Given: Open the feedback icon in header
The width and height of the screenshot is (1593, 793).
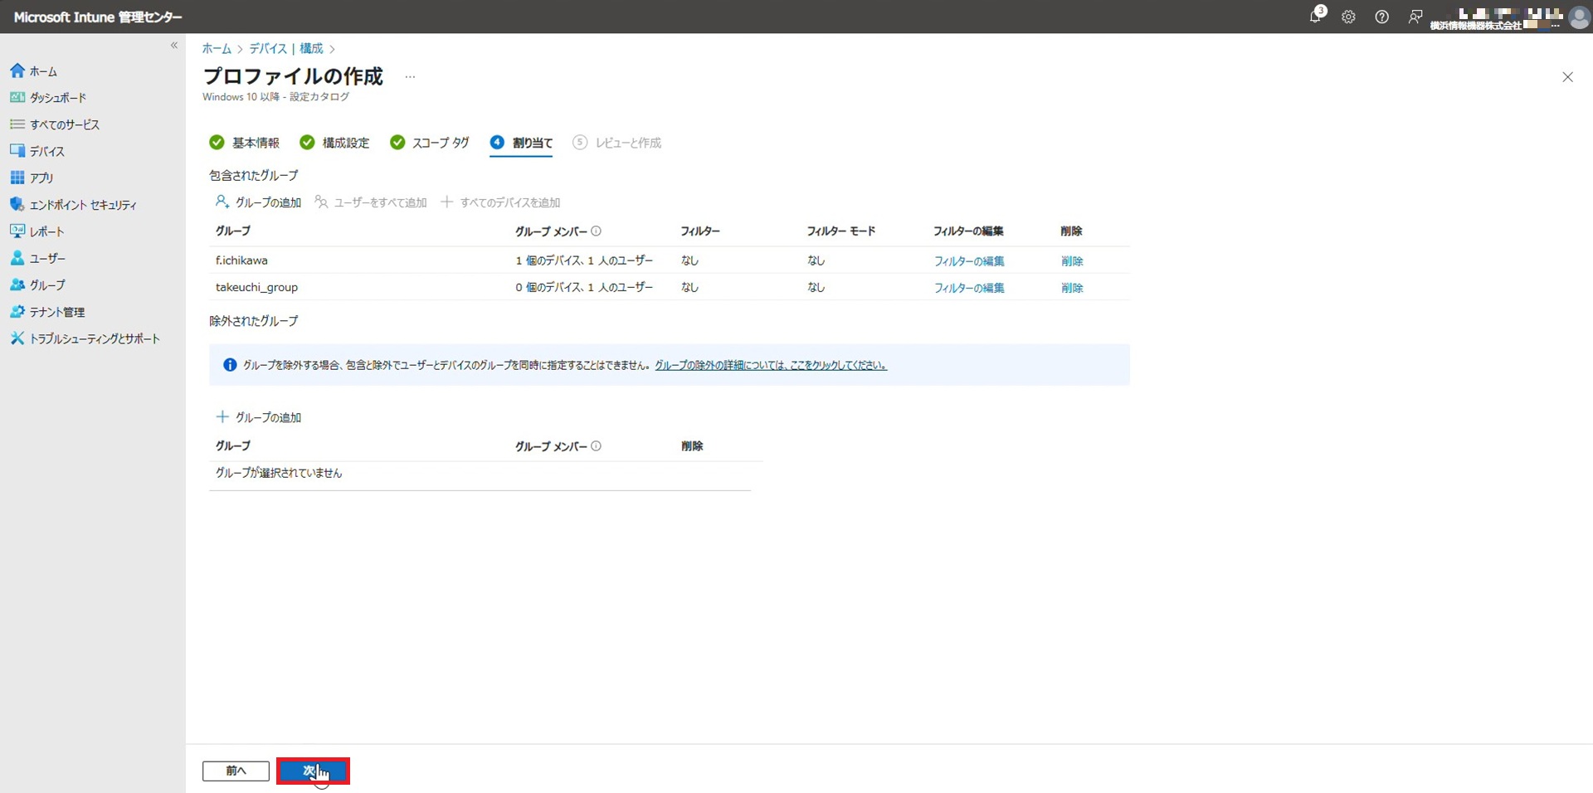Looking at the screenshot, I should point(1415,17).
